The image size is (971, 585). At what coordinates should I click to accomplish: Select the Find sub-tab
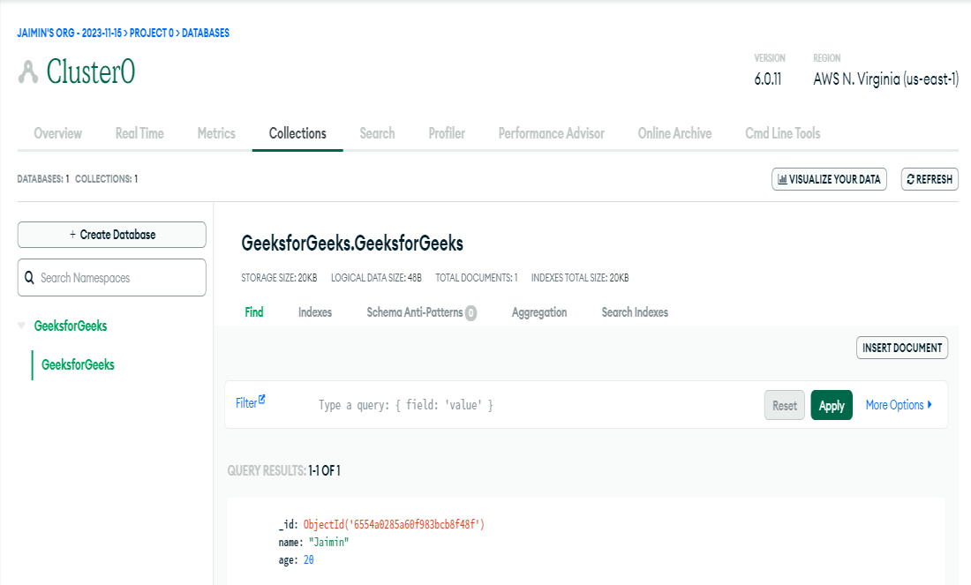254,312
